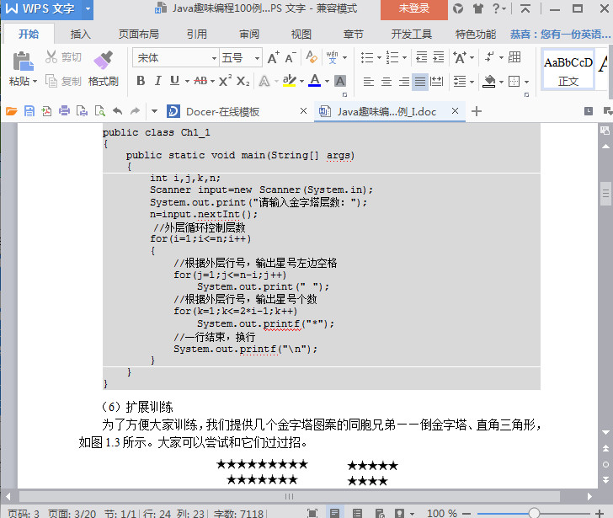This screenshot has height=518, width=613.
Task: Click the save disk icon
Action: [29, 111]
